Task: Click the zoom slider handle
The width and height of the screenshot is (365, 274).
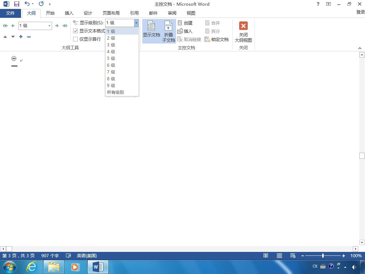Action: point(323,255)
